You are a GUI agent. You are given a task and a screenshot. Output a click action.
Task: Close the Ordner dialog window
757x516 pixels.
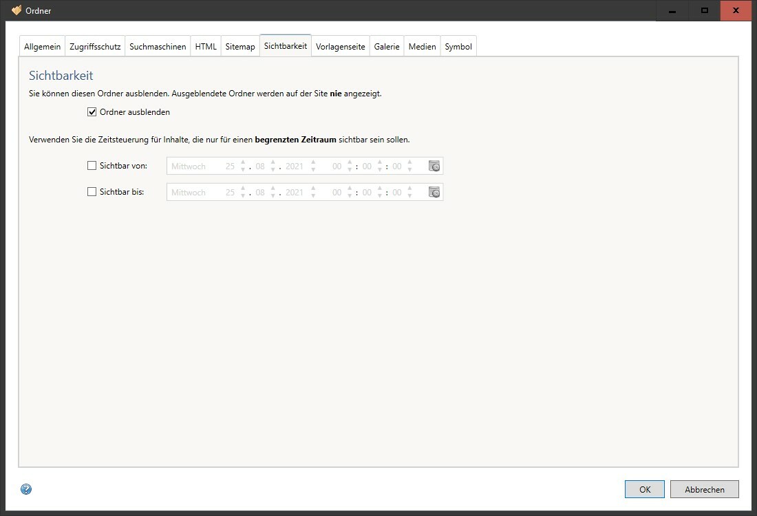(x=736, y=10)
